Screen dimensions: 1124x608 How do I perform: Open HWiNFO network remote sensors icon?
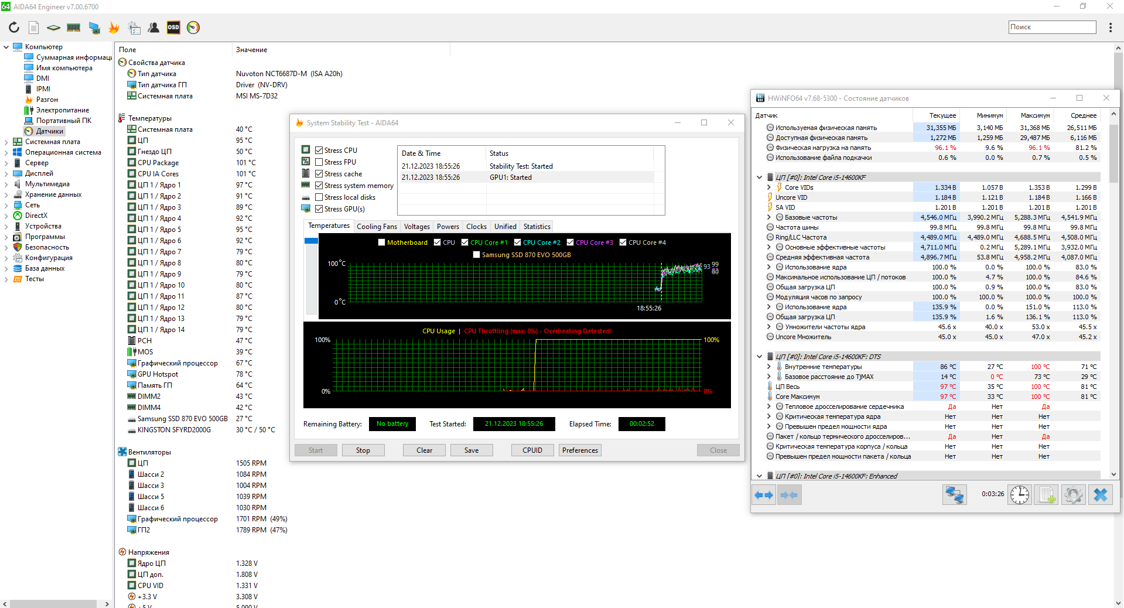click(954, 495)
